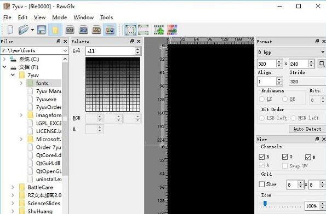Viewport: 326px width, 214px height.
Task: Click the open folder toolbar icon
Action: [x=24, y=30]
